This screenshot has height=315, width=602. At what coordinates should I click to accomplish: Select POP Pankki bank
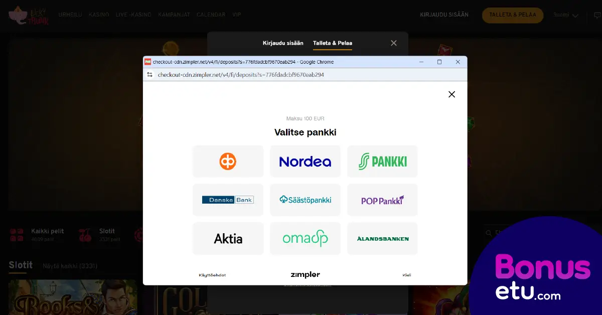point(382,200)
